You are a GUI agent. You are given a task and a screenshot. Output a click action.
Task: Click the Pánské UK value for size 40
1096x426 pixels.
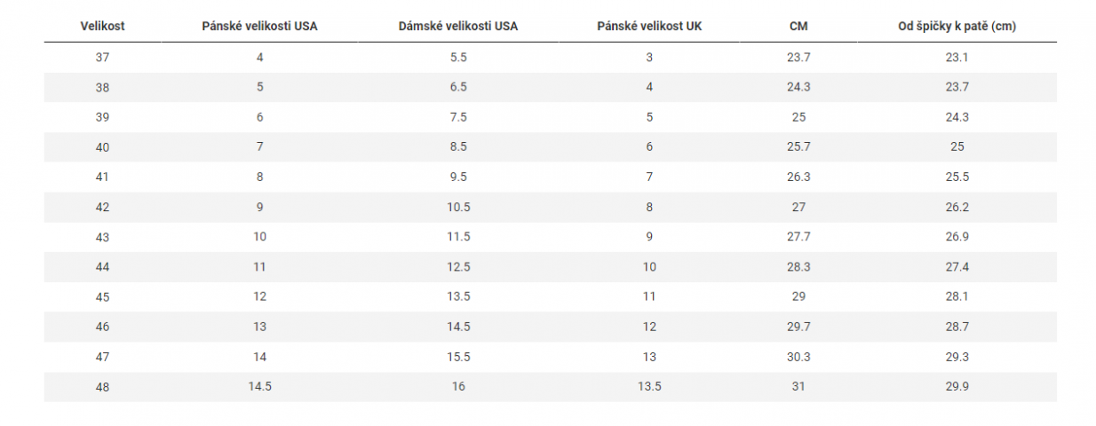point(649,147)
